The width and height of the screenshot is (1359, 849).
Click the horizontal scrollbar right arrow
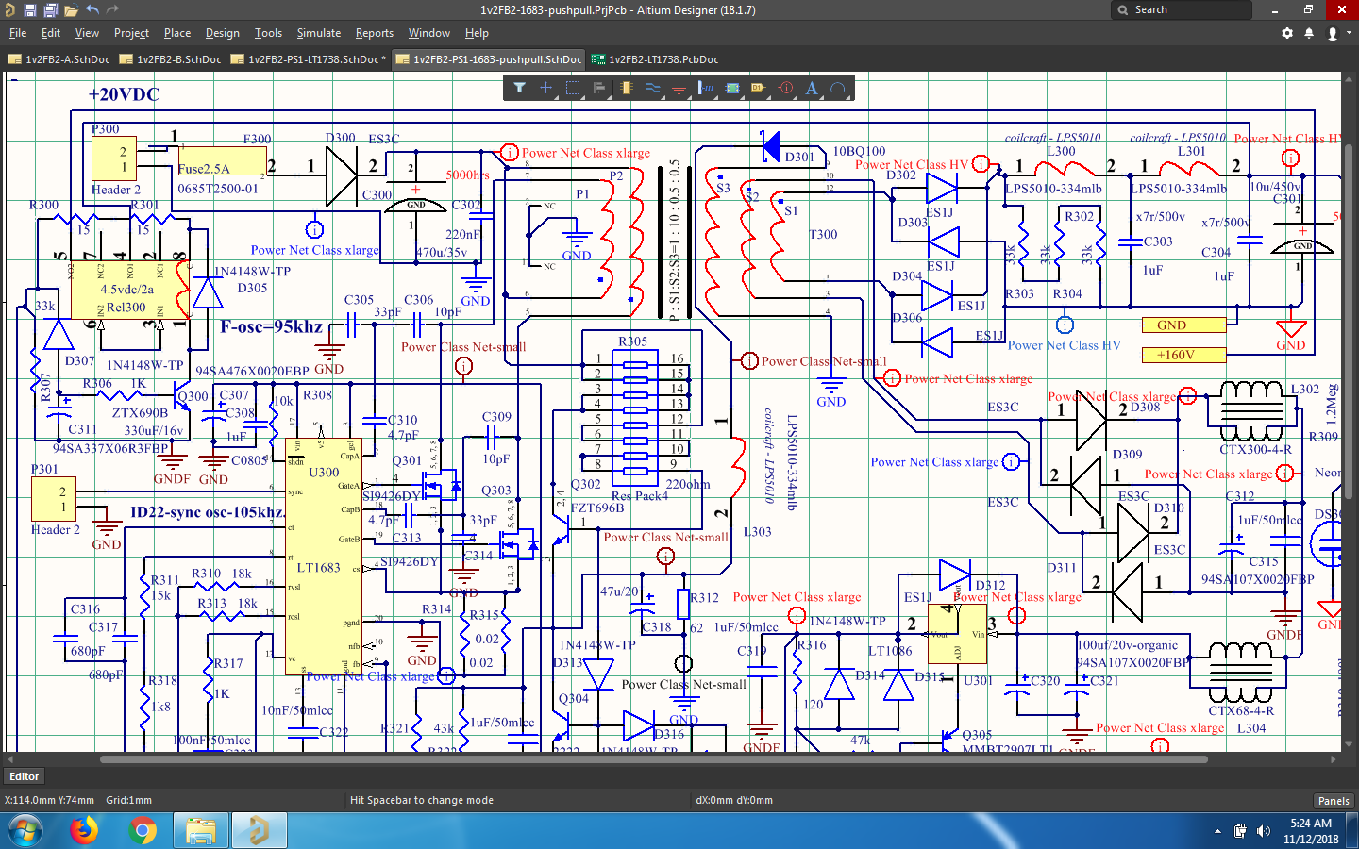(1334, 758)
